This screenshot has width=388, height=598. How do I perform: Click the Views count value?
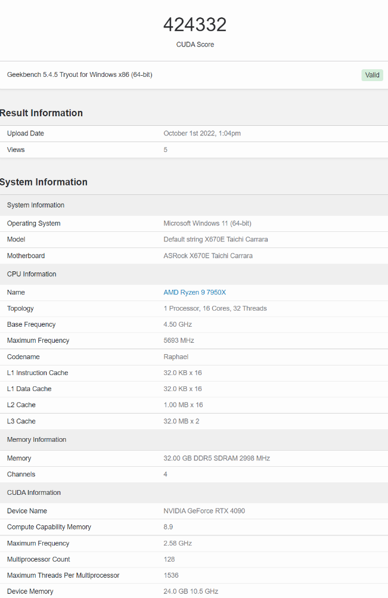[x=166, y=150]
